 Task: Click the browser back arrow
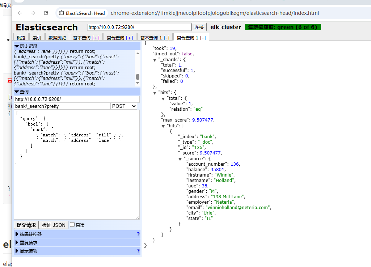point(20,13)
